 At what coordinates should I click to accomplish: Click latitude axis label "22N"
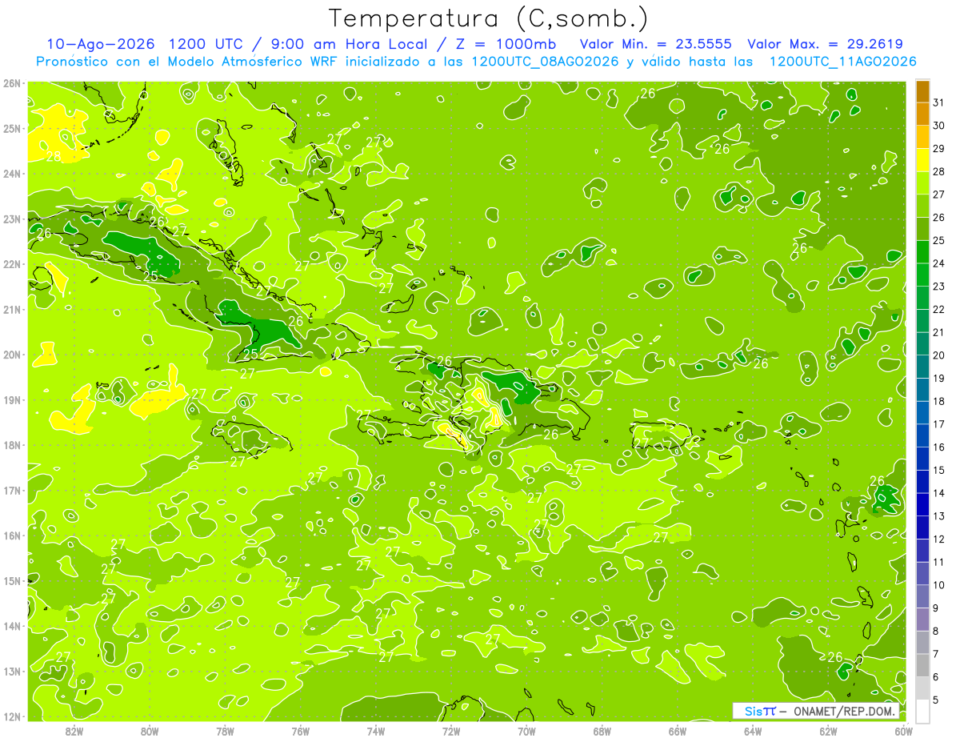(11, 264)
